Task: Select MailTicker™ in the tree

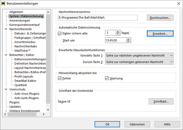Action: 23,51
